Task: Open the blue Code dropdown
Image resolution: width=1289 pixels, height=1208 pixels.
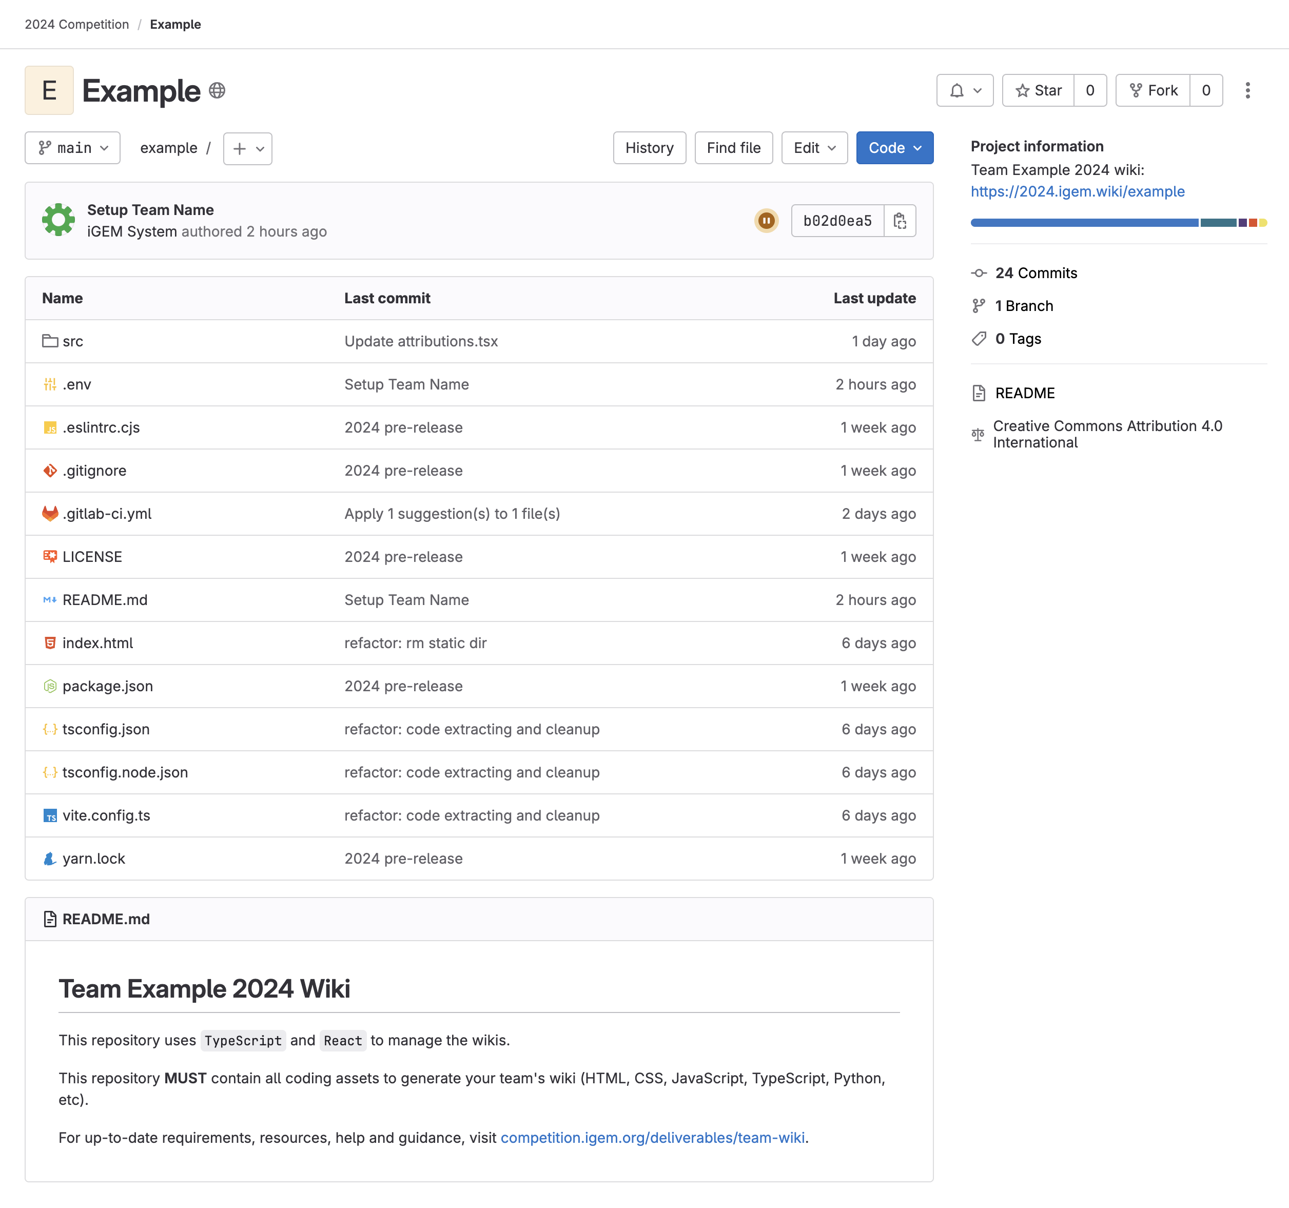Action: pyautogui.click(x=894, y=148)
